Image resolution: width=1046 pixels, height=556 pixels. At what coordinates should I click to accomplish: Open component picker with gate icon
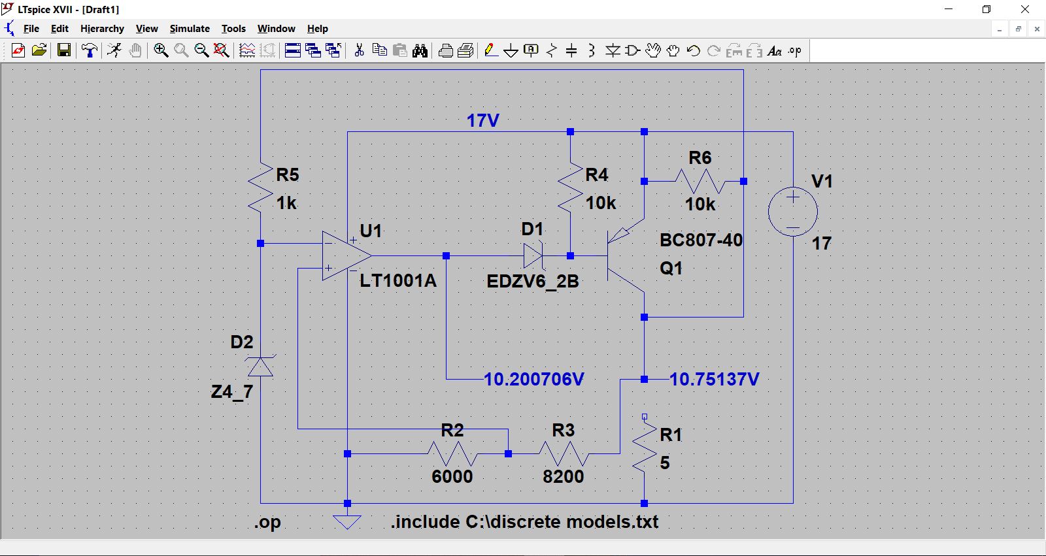click(633, 50)
